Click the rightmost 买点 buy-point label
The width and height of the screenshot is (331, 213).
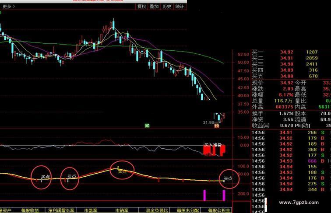(228, 178)
